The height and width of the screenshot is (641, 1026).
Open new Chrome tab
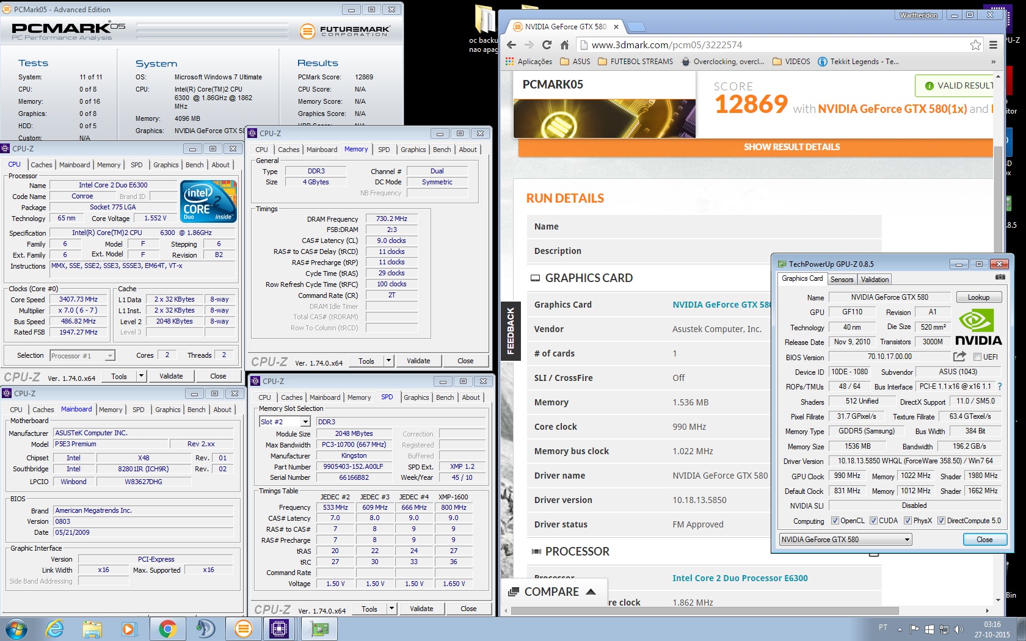[x=636, y=27]
